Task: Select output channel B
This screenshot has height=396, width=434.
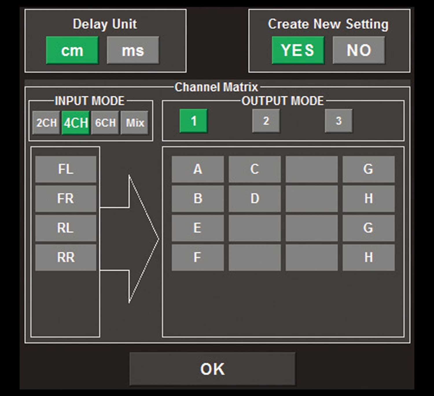Action: [x=198, y=199]
